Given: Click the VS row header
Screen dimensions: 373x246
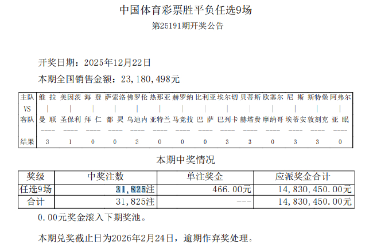Looking at the screenshot, I should click(x=27, y=109).
